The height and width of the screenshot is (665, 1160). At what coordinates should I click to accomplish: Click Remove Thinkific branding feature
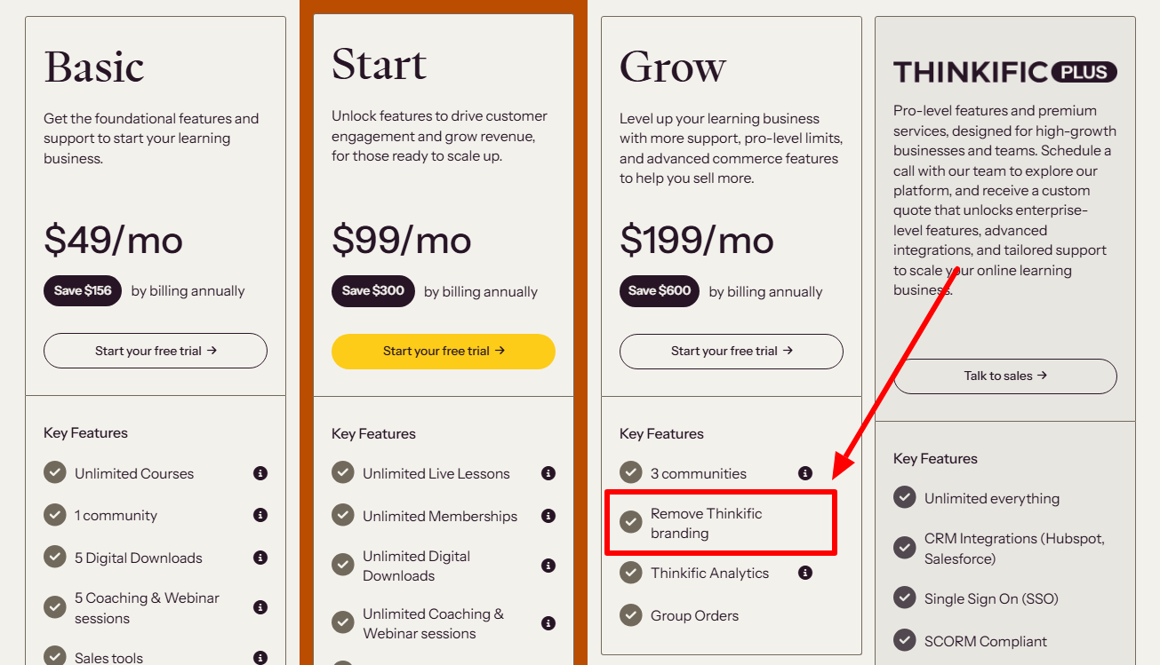pos(706,523)
